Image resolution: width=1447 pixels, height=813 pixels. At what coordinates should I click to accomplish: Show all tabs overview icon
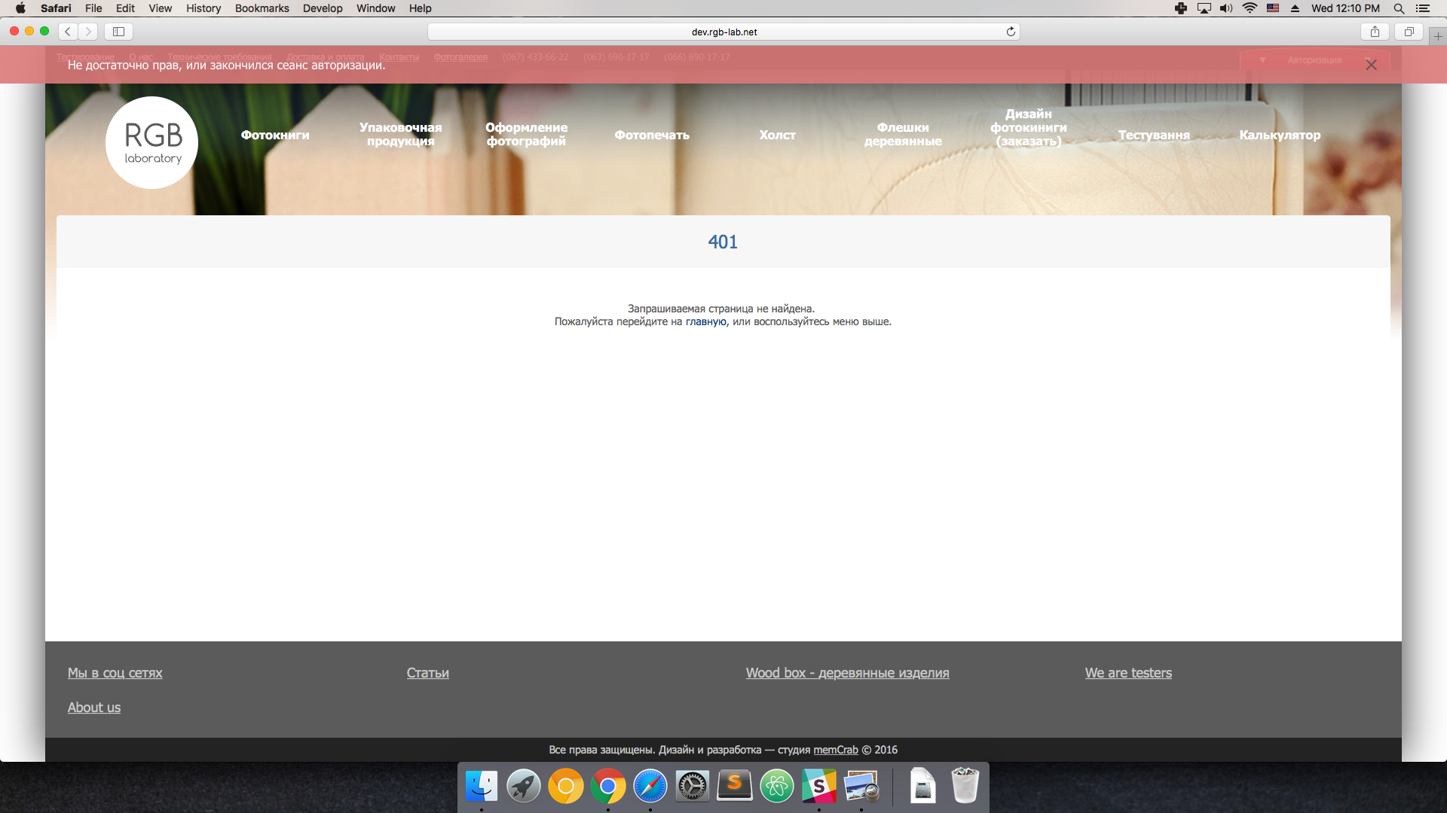point(1409,32)
